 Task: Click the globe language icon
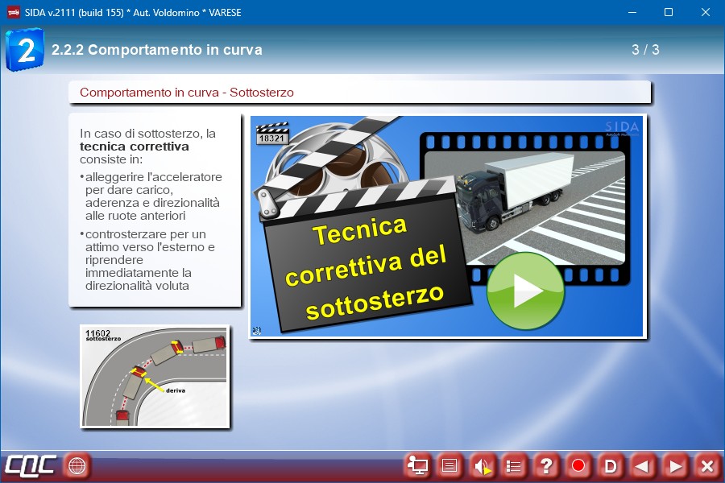[77, 465]
